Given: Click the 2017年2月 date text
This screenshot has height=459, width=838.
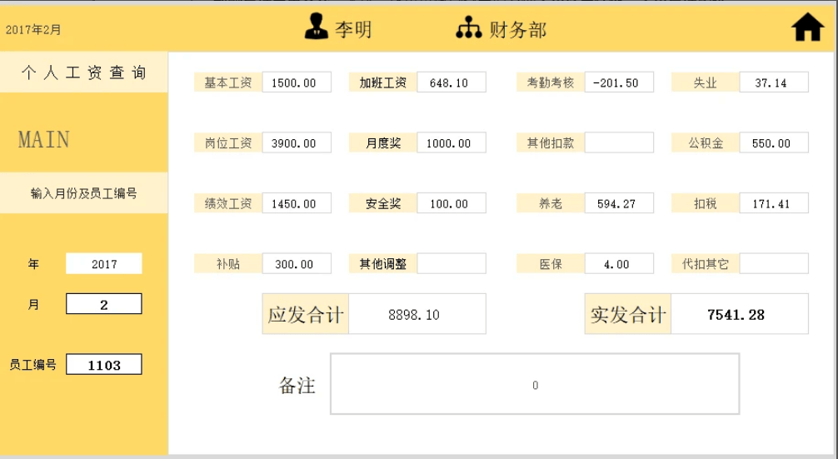Looking at the screenshot, I should [x=33, y=30].
